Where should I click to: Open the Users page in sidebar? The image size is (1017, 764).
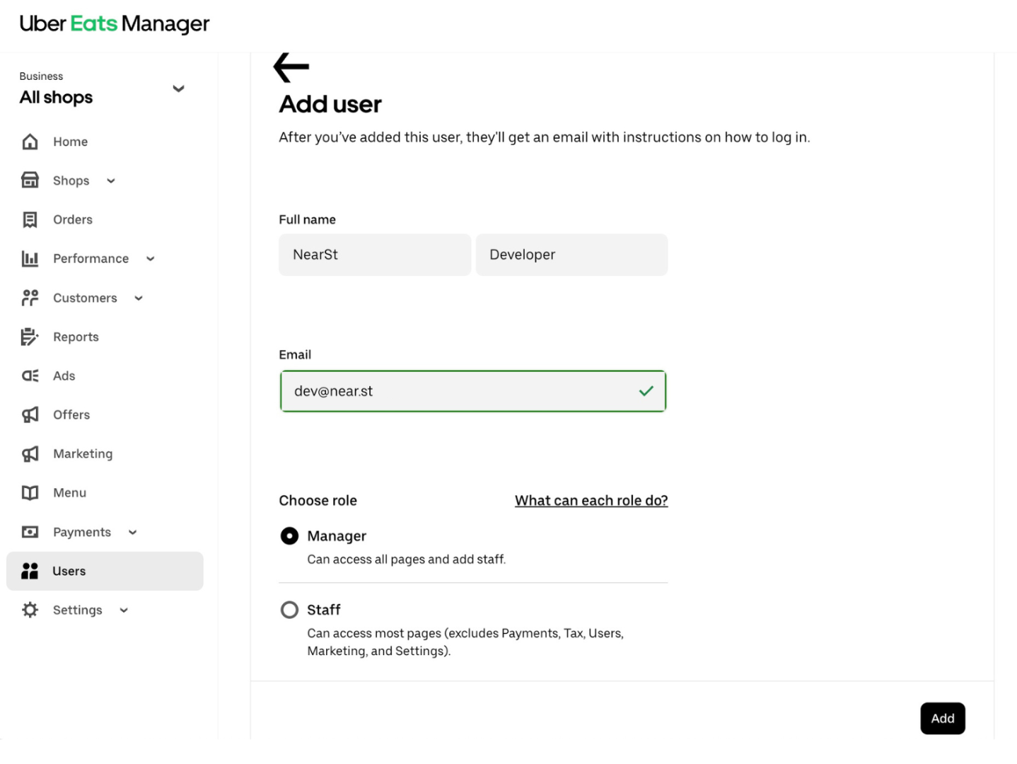69,571
